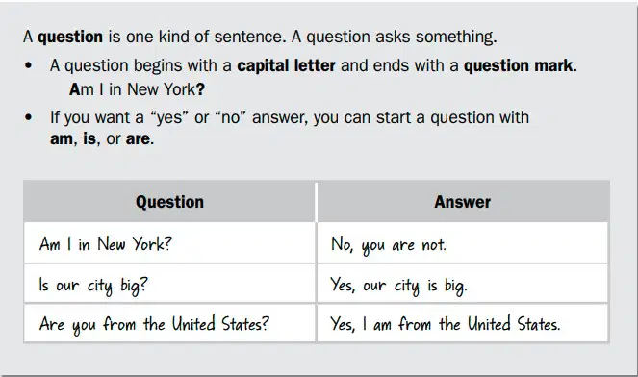Screen dimensions: 638x377
Task: Click the Answer column header
Action: 463,202
